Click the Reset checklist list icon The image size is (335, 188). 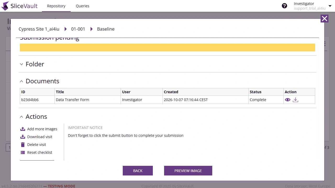click(x=23, y=152)
